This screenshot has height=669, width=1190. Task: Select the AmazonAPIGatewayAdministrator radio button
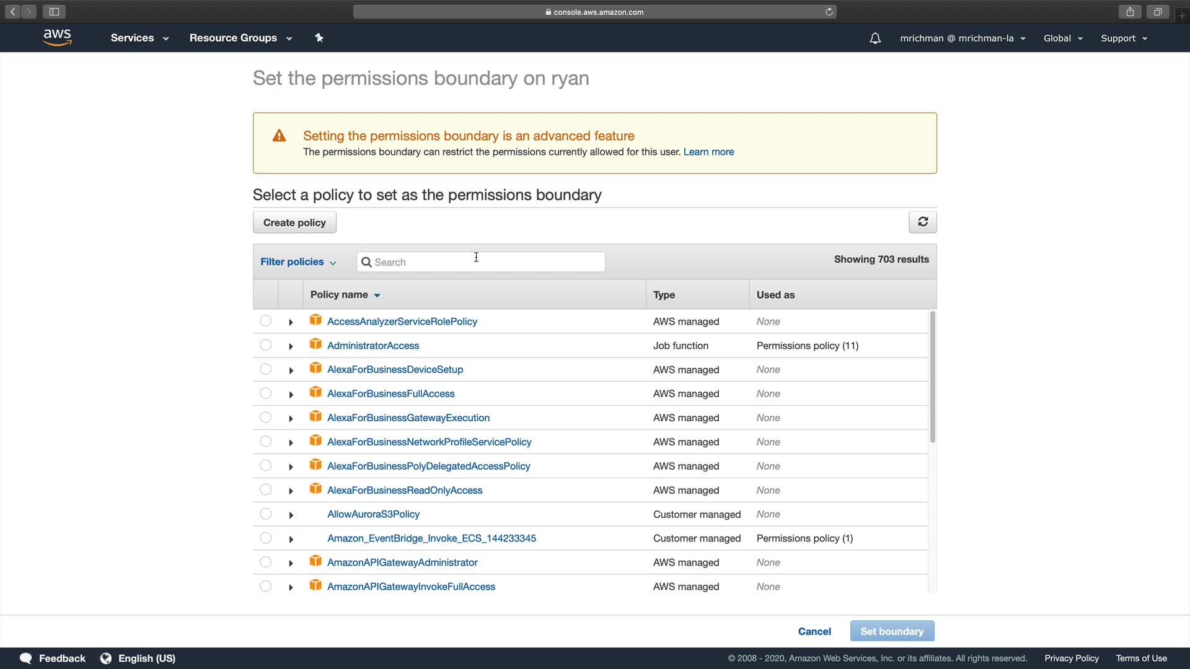tap(265, 562)
